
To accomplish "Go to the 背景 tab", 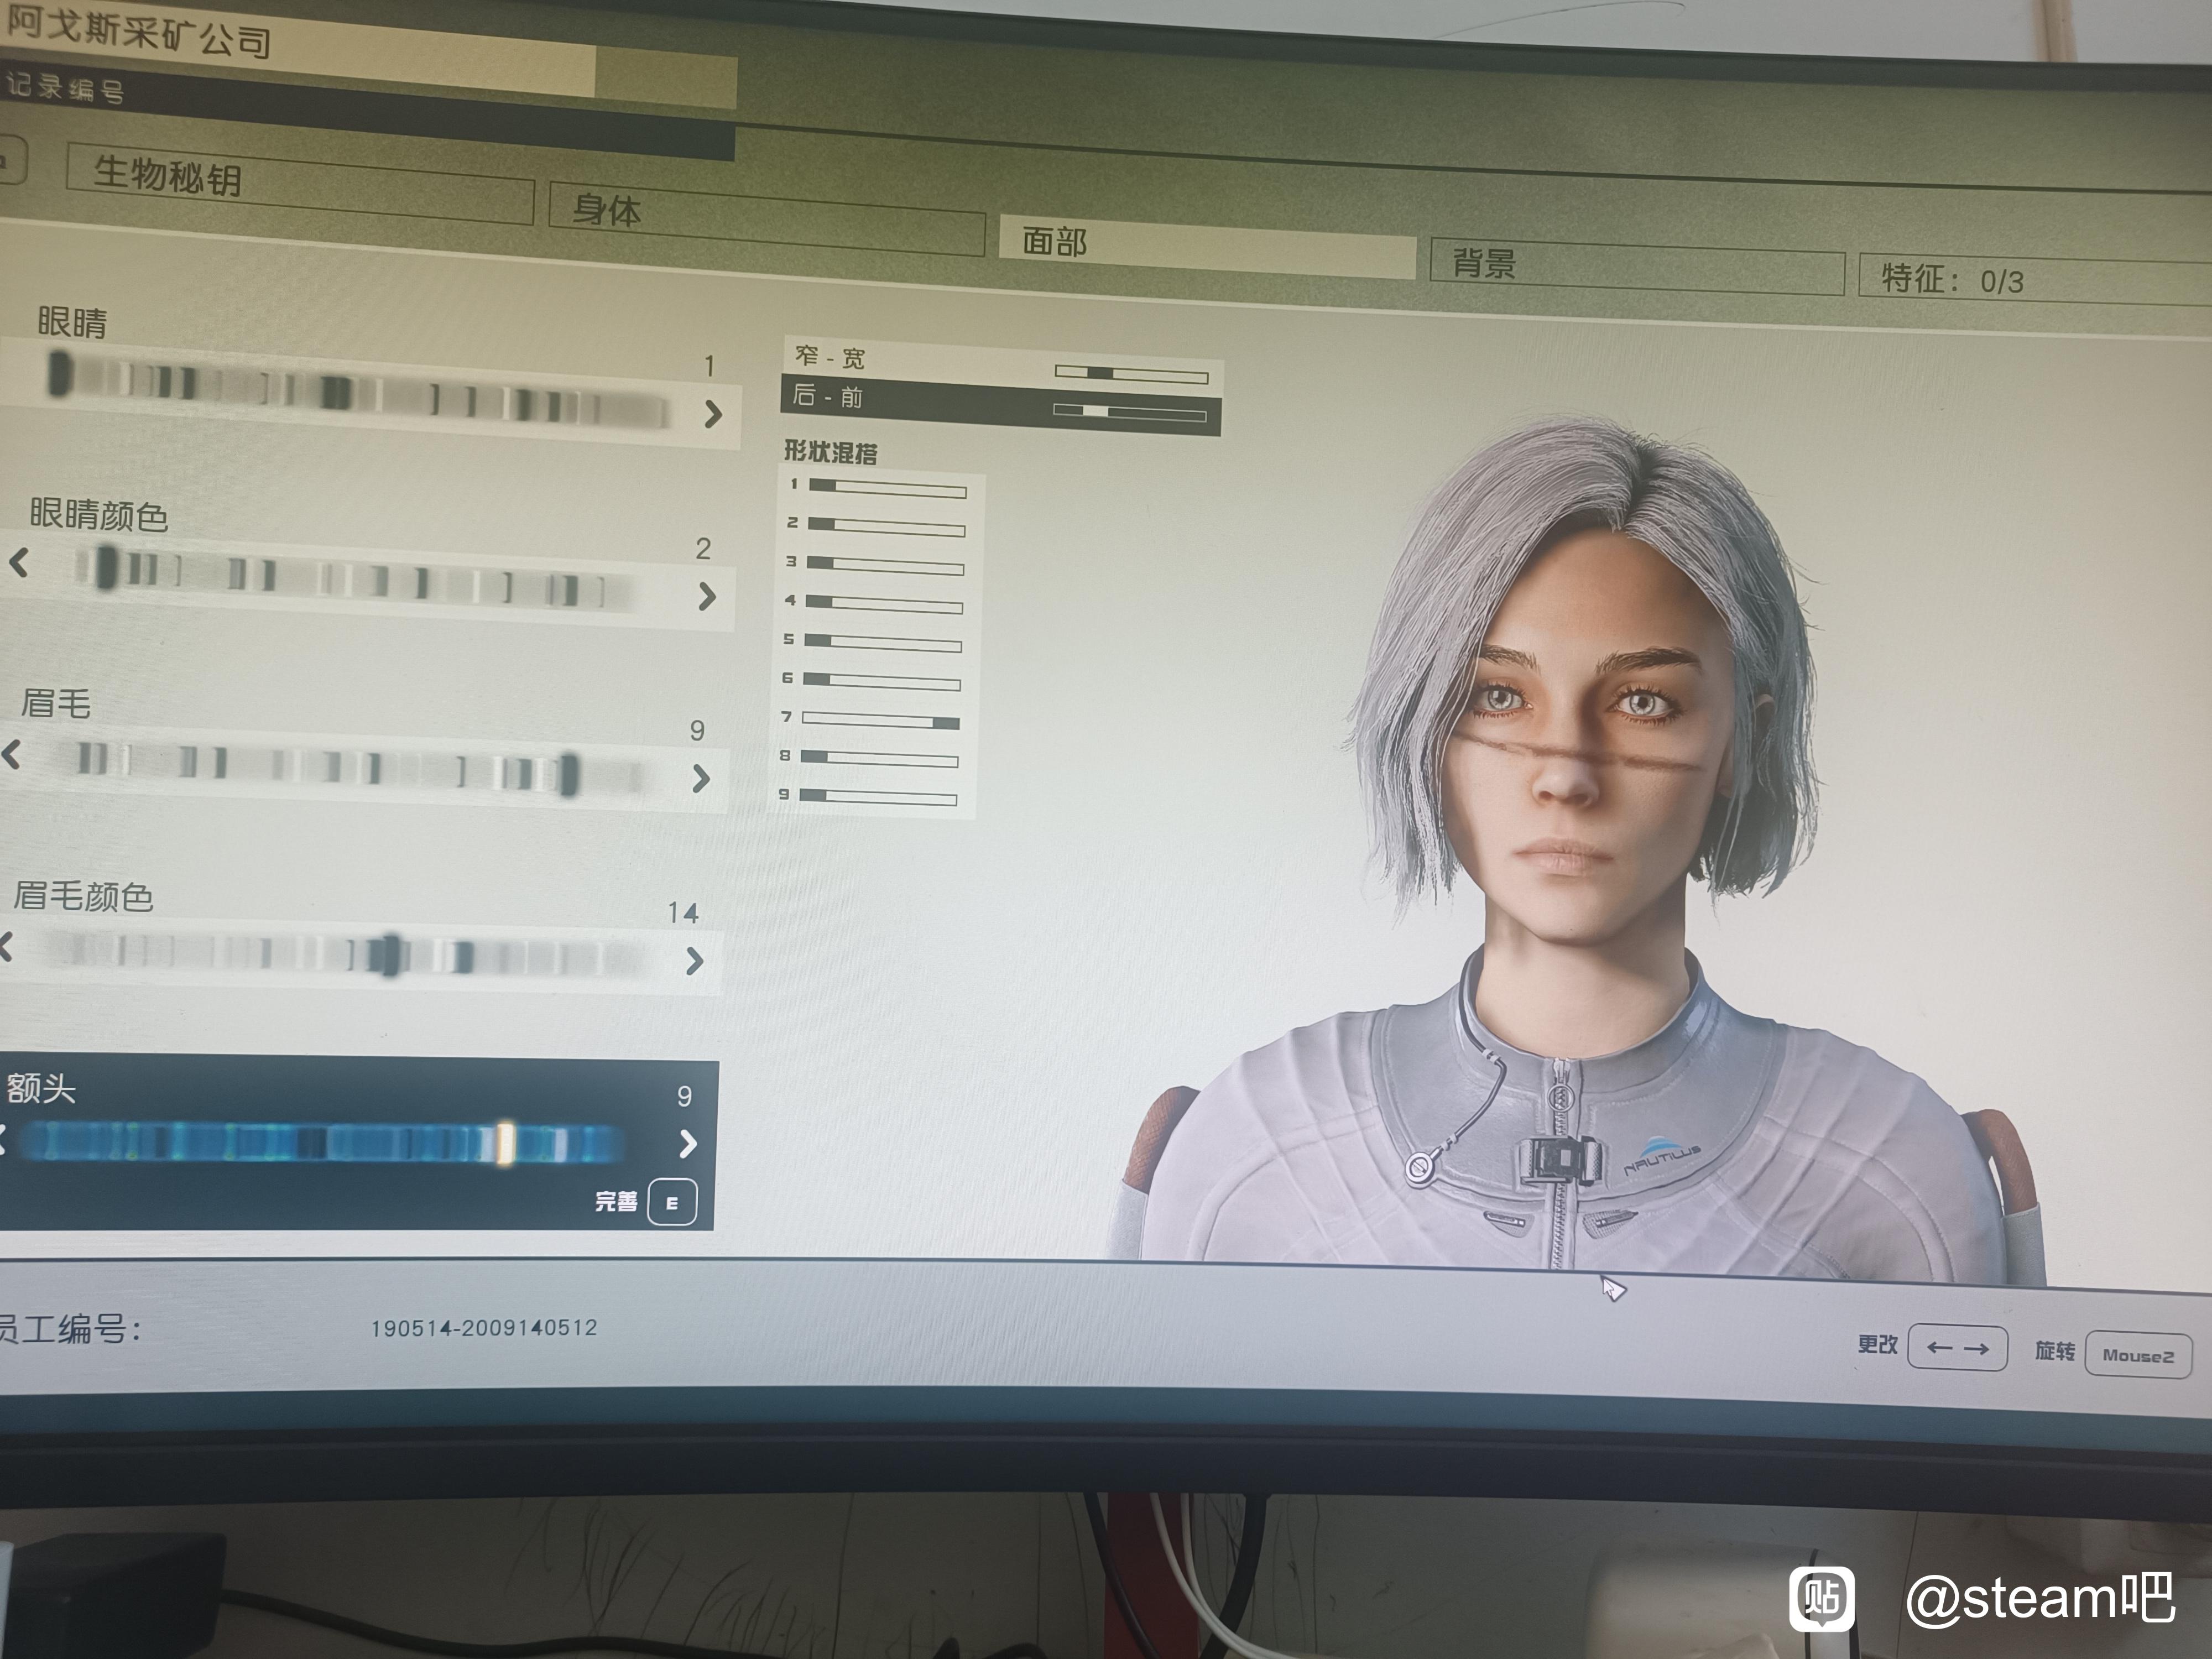I will 1637,266.
